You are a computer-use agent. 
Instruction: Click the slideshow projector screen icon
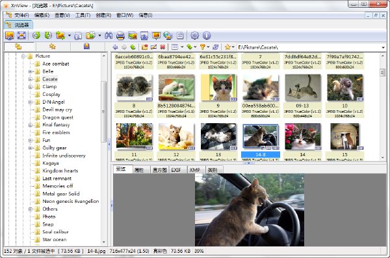(156, 36)
